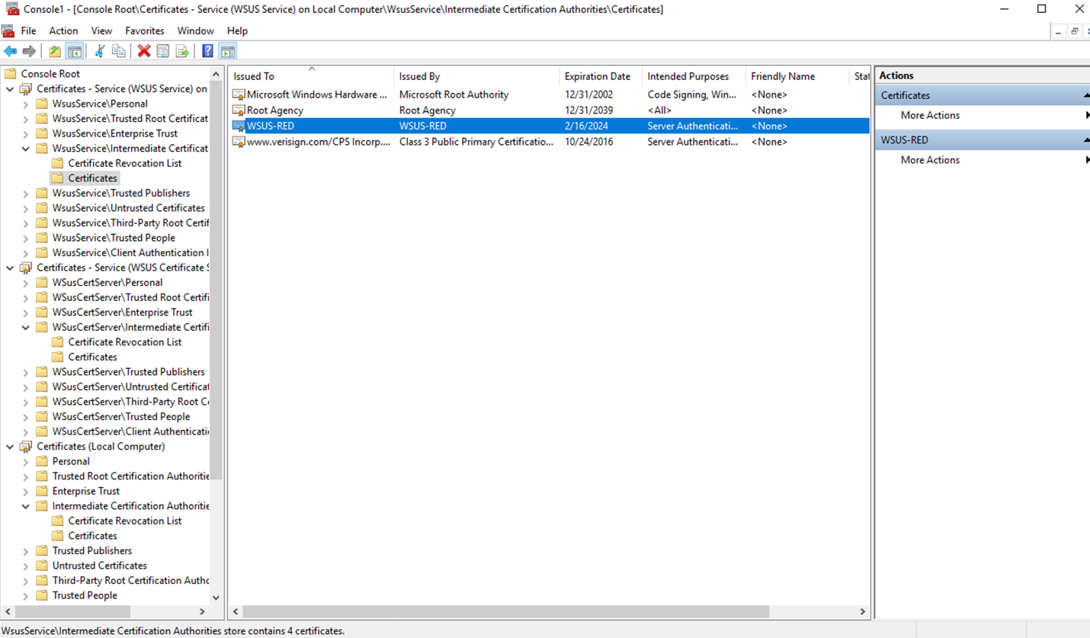Expand WsusService\Trusted Root Certification node
1090x638 pixels.
(x=25, y=119)
